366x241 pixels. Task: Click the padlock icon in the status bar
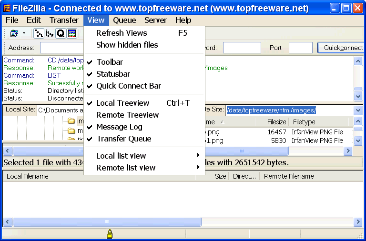(x=110, y=234)
